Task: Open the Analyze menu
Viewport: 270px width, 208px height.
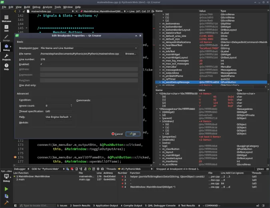Action: (x=47, y=7)
